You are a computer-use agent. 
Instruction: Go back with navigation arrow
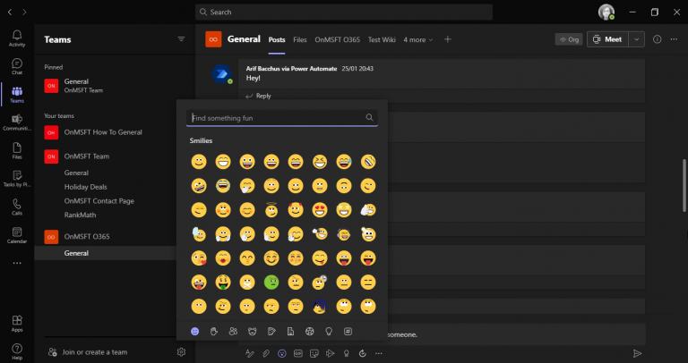coord(10,13)
